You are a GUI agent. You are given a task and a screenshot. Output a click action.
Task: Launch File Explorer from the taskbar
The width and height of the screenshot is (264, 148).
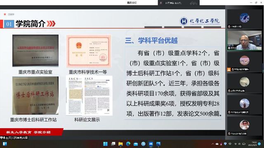click(x=120, y=144)
